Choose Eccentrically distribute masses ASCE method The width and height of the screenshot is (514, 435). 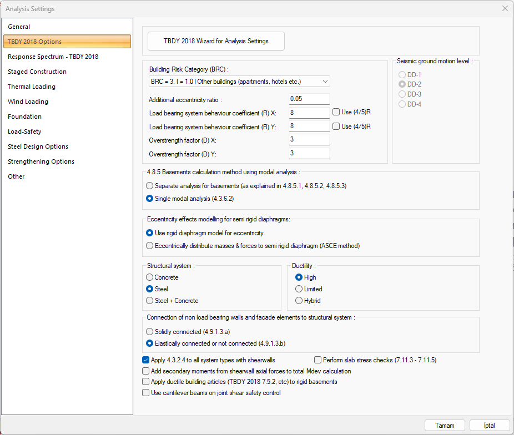coord(150,246)
